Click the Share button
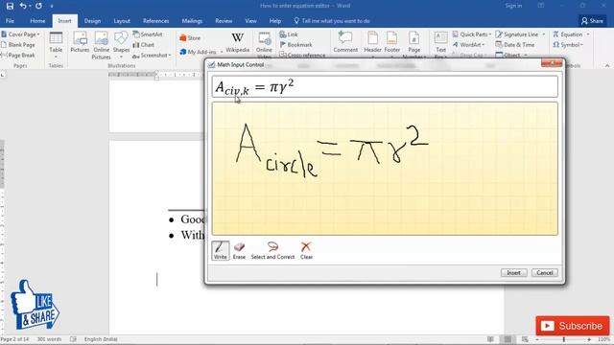614x345 pixels. pos(592,21)
